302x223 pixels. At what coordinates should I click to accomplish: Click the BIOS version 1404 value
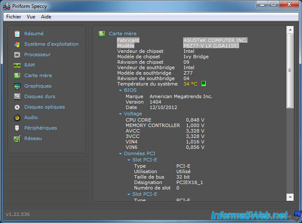click(155, 102)
